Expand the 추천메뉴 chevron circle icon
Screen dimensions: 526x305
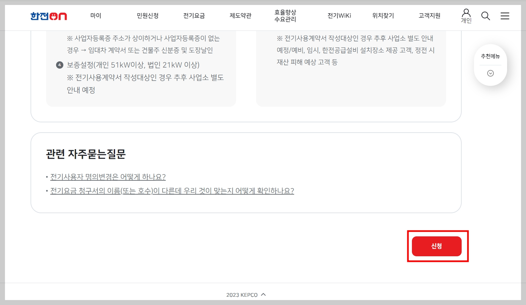(x=491, y=73)
